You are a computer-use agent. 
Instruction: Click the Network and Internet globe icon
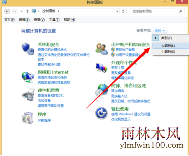coord(28,77)
